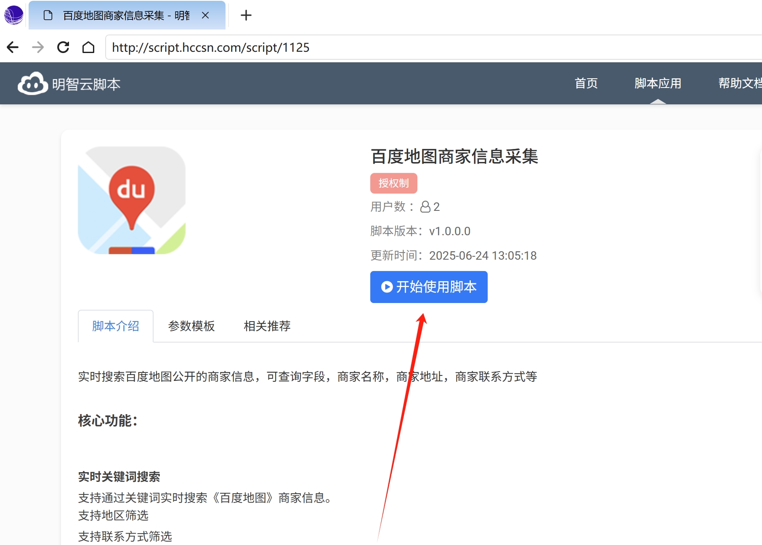The image size is (762, 545).
Task: Close the 百度地图商家信息采集 browser tab
Action: click(205, 16)
